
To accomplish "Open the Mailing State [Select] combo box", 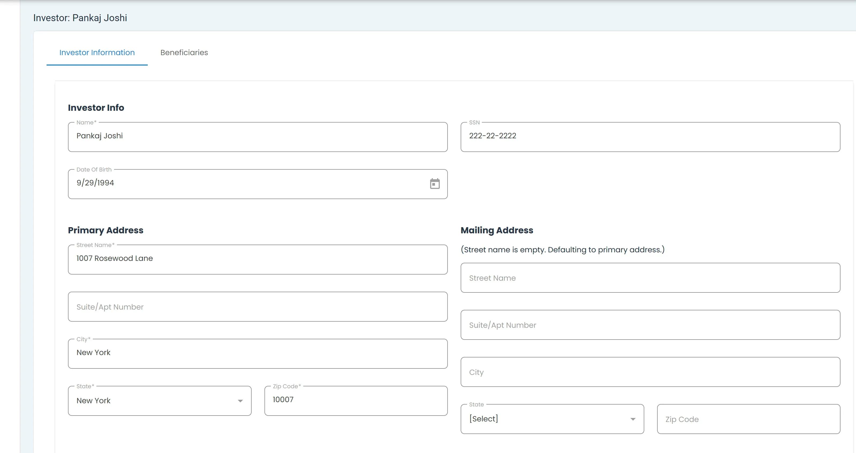I will pyautogui.click(x=545, y=419).
